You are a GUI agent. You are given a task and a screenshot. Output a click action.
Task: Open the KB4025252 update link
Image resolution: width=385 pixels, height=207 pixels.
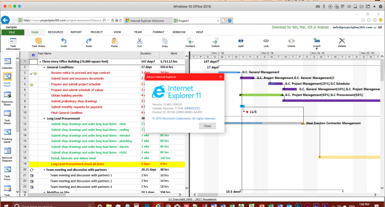pos(192,108)
